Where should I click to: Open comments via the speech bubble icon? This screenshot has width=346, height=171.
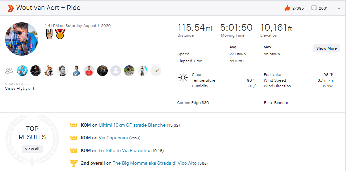tap(314, 8)
